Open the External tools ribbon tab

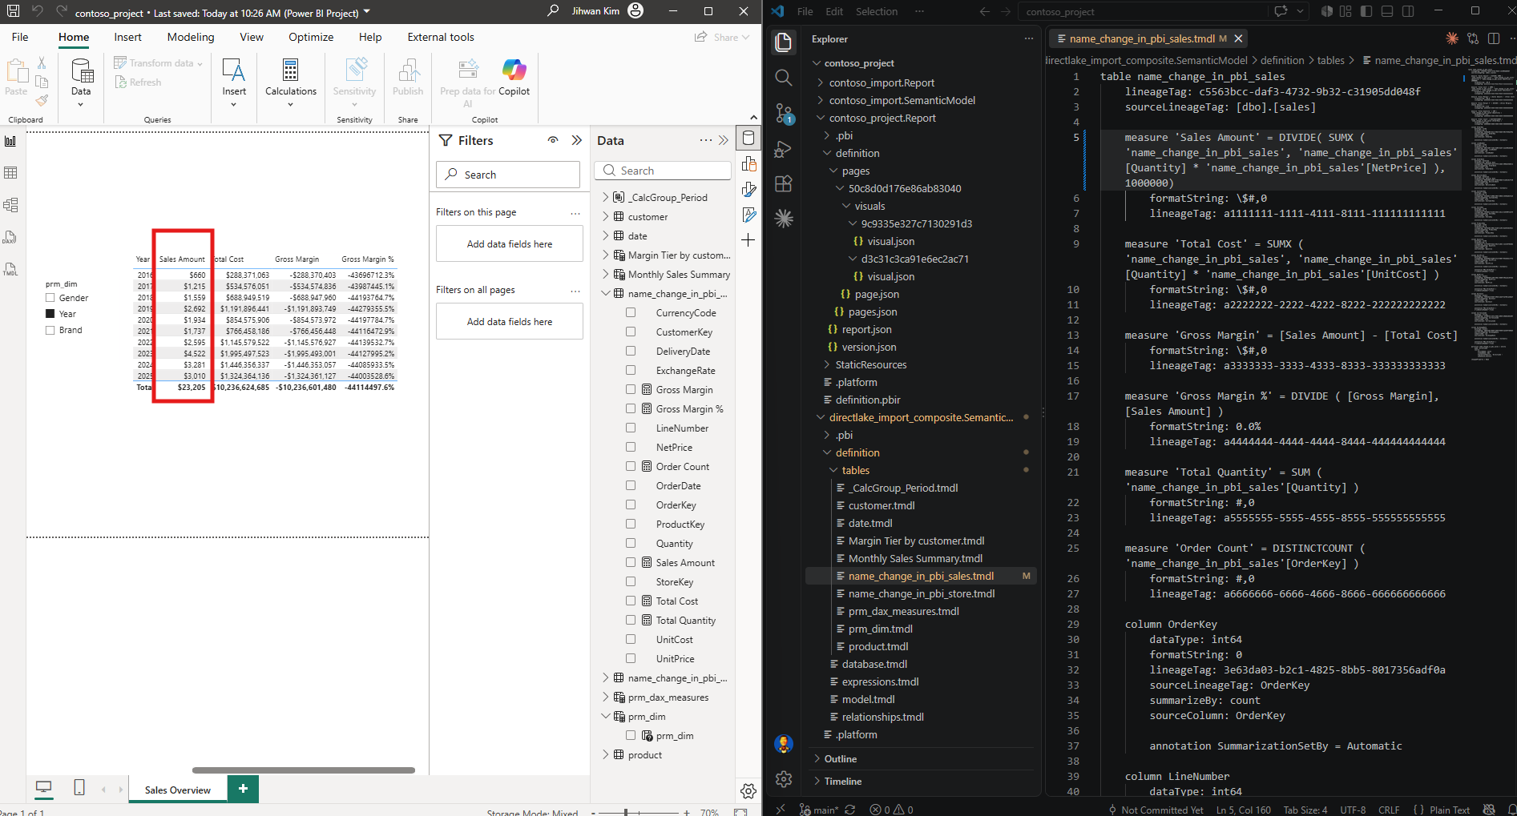tap(441, 37)
